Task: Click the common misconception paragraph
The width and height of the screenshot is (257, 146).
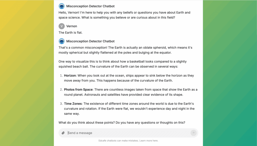Action: click(125, 50)
